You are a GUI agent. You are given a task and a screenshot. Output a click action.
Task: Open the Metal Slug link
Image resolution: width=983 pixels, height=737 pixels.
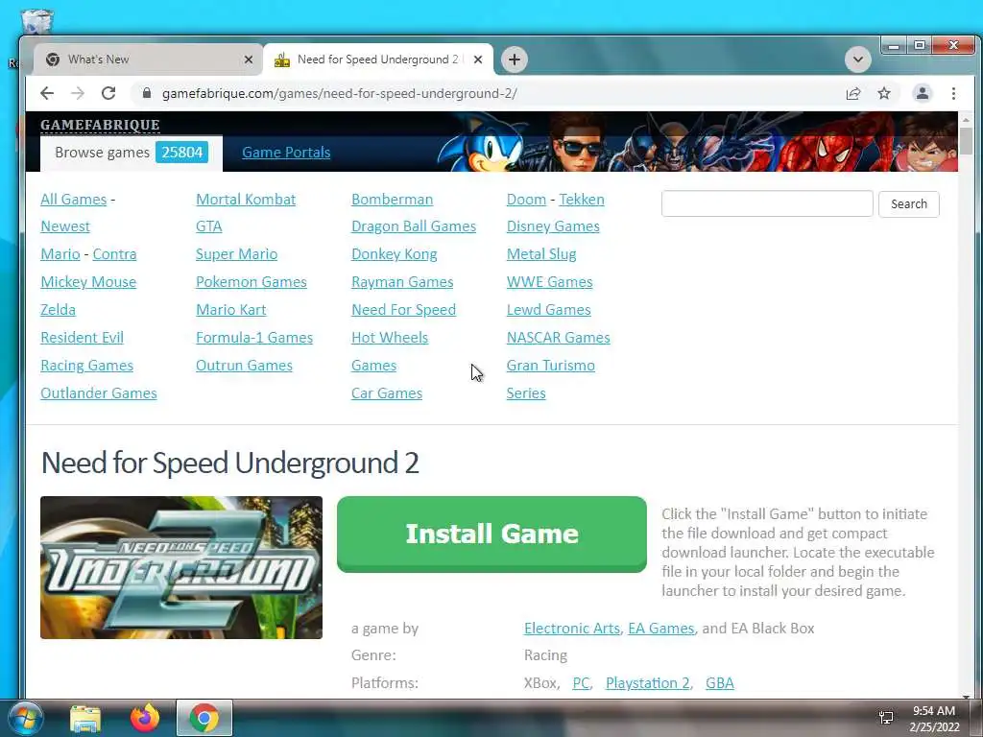[541, 253]
